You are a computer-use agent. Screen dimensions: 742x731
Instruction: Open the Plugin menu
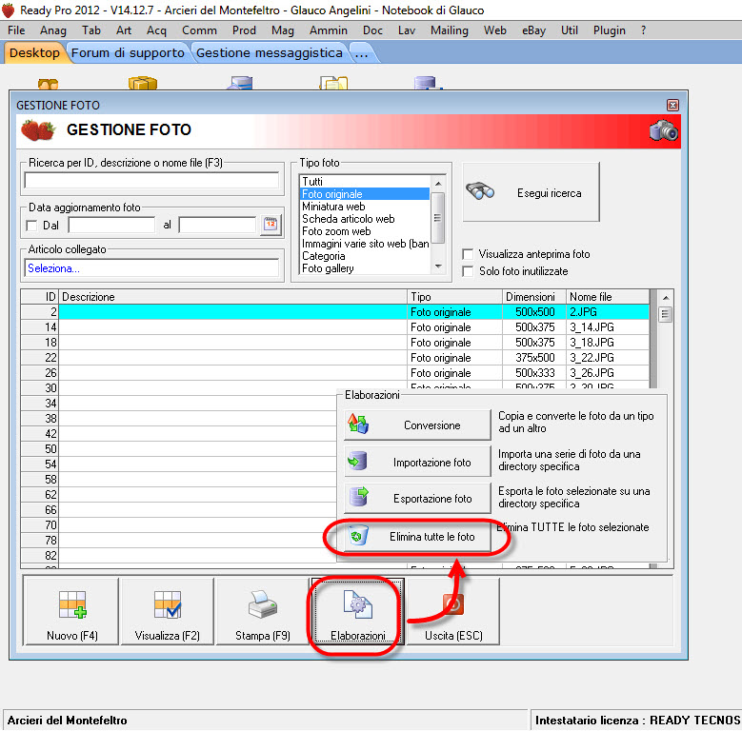(609, 30)
